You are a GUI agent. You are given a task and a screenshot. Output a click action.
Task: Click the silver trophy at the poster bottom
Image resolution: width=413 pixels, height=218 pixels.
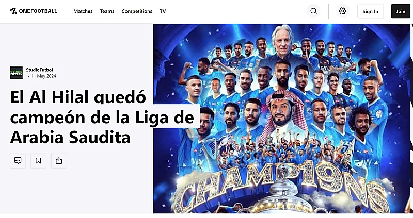point(282,198)
